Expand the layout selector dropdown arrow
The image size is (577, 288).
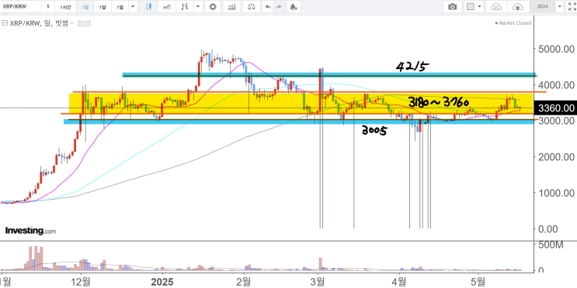tap(479, 7)
